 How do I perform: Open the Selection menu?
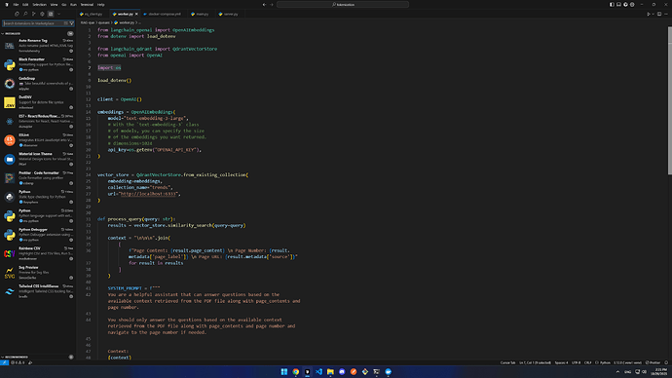coord(39,4)
